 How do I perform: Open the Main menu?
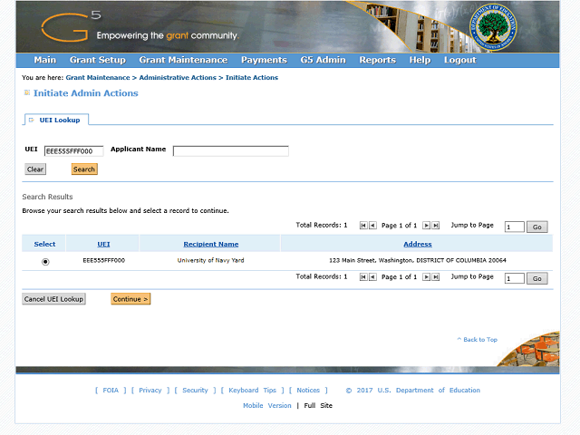tap(45, 60)
